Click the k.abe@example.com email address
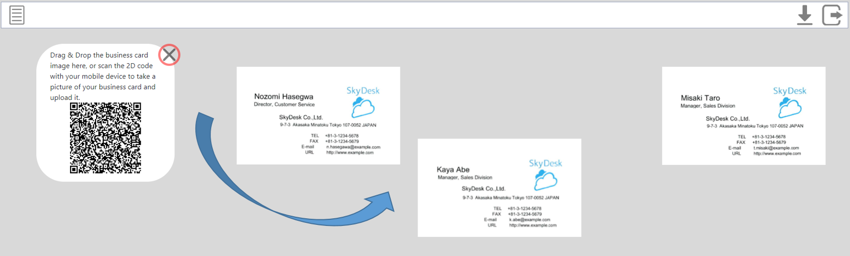 click(529, 220)
